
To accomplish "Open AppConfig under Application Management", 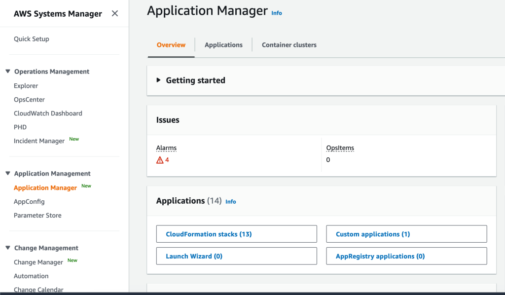I will (x=29, y=201).
